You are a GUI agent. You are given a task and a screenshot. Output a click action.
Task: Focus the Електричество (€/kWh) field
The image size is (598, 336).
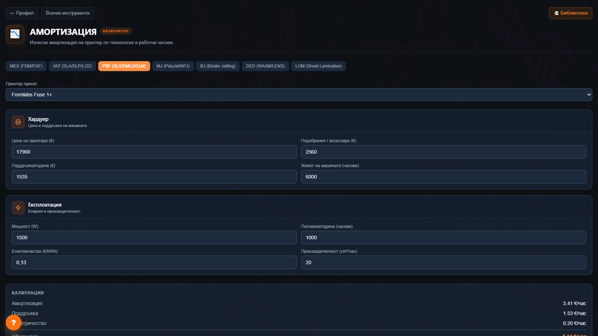(x=154, y=262)
